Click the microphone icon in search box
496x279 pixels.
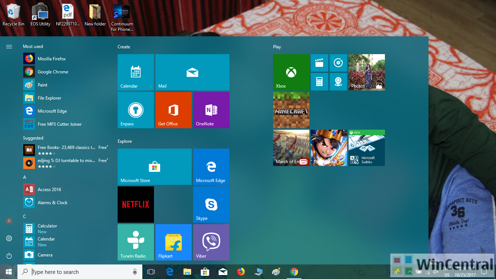point(135,272)
